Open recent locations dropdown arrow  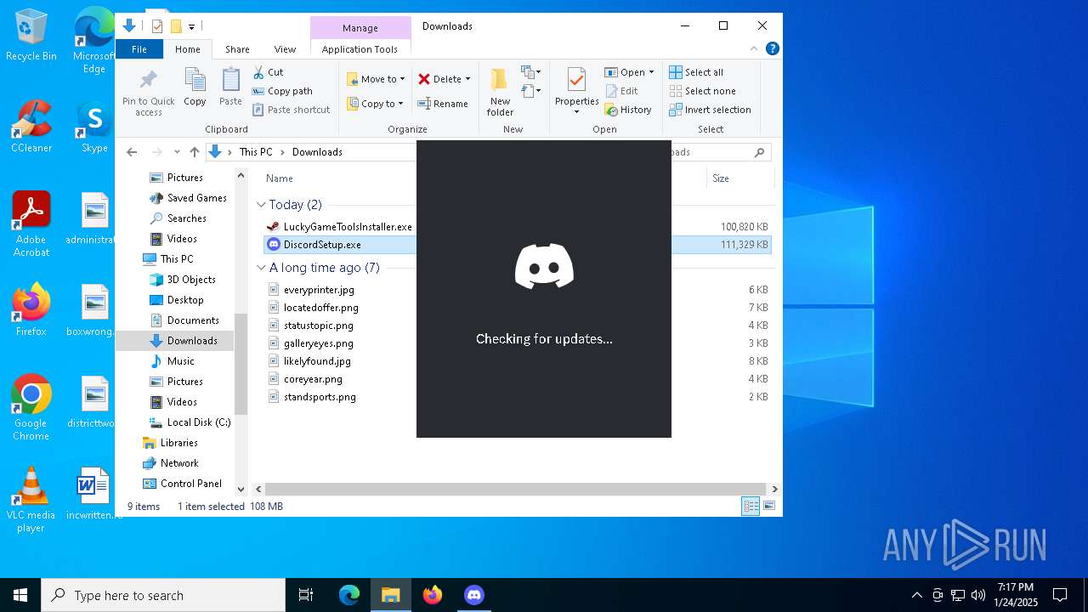click(x=177, y=152)
